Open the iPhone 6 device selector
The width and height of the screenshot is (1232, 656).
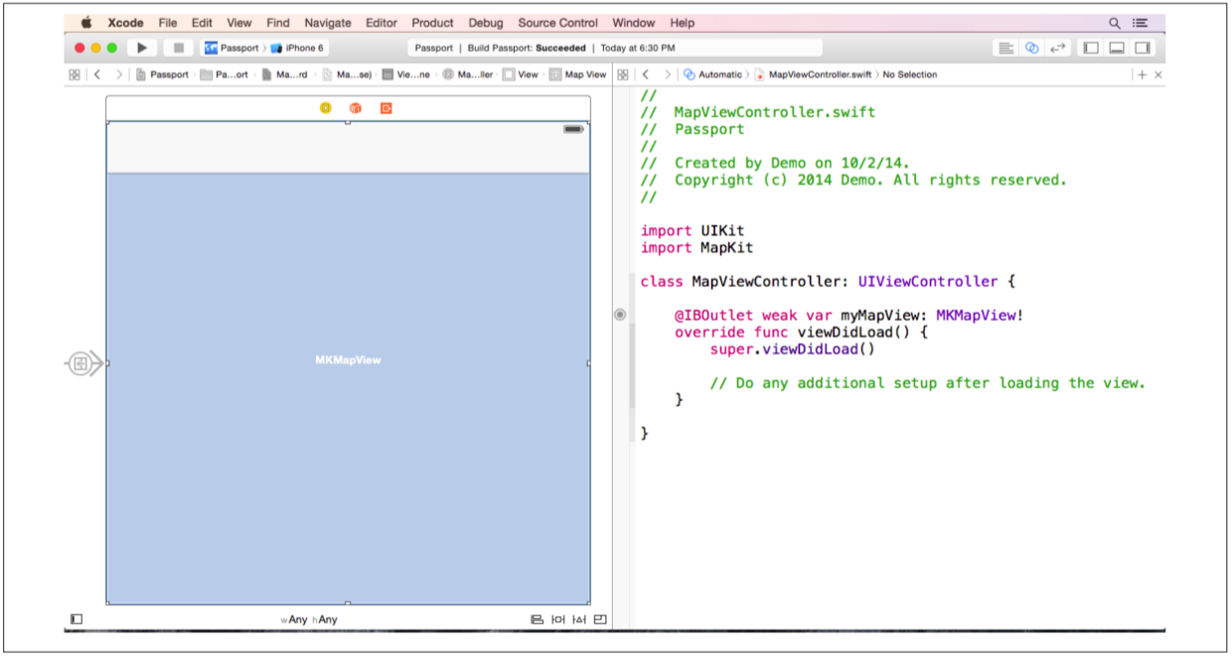(304, 48)
